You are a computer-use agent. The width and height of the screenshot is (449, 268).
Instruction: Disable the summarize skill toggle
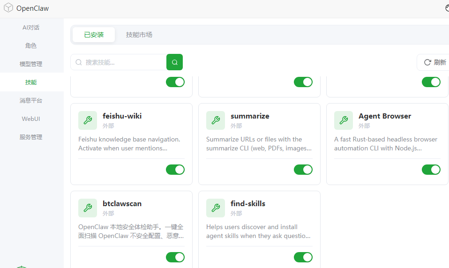click(303, 170)
